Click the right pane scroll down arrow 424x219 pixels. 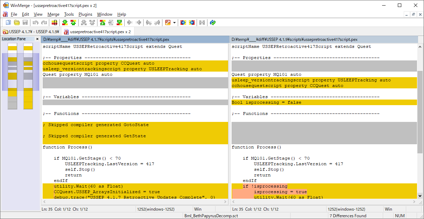click(420, 196)
